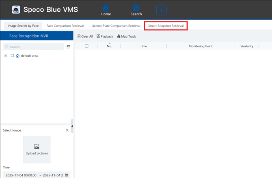Screen dimensions: 272x178
Task: Click the device Search input field
Action: pos(35,47)
